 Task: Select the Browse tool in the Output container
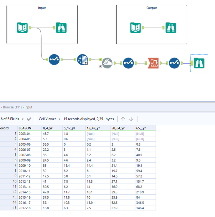click(x=171, y=28)
